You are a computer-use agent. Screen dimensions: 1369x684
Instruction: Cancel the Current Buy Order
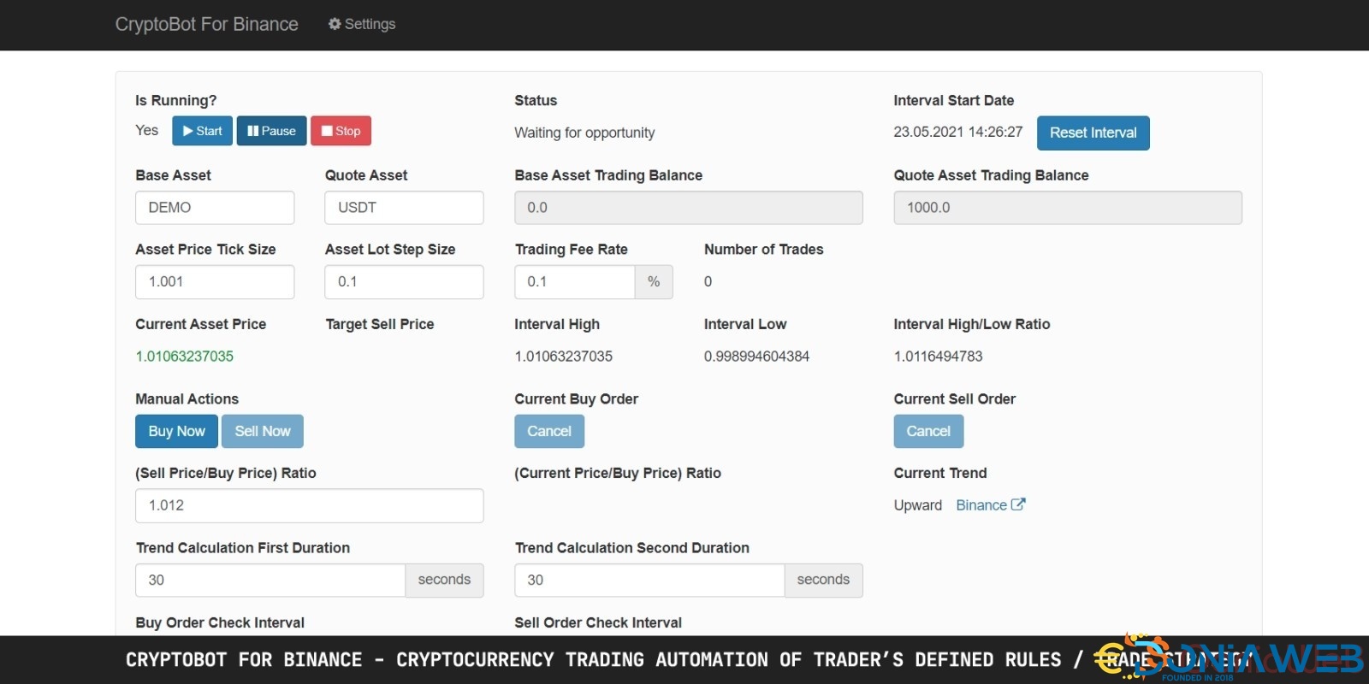coord(549,431)
